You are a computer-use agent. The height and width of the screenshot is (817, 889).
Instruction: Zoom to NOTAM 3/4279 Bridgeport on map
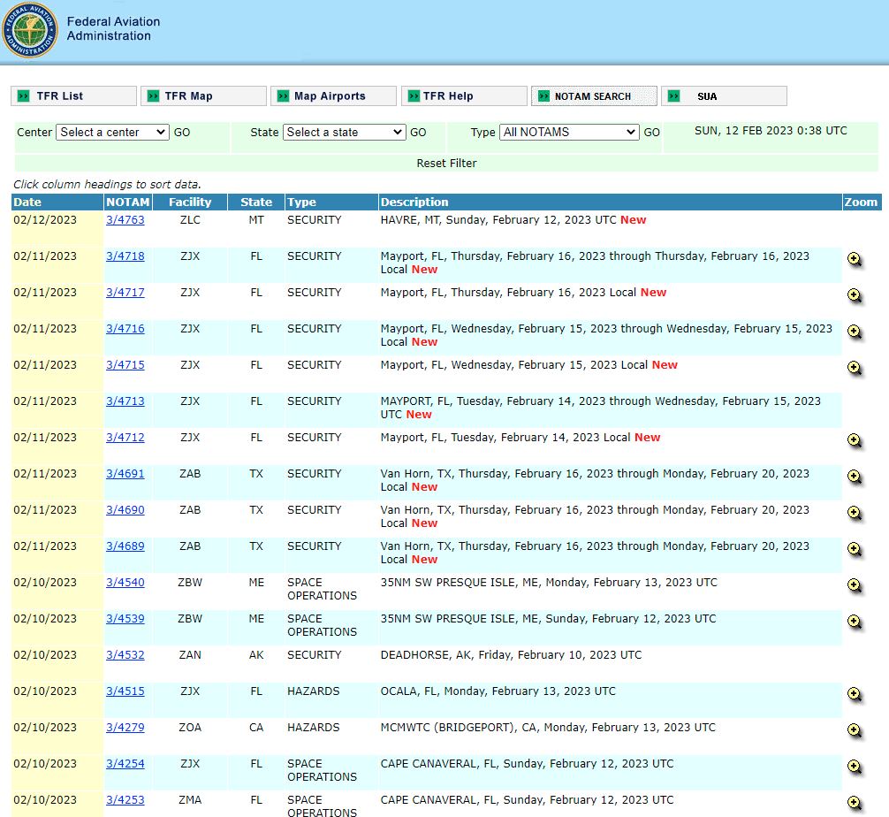click(855, 732)
